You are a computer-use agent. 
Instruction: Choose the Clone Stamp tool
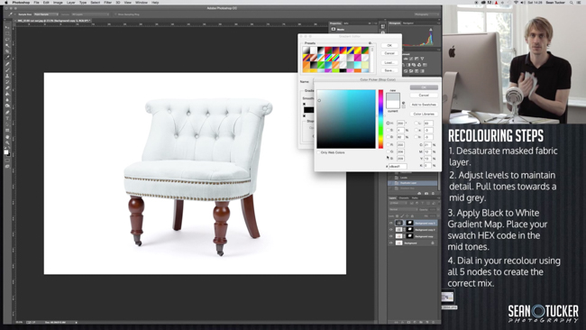point(7,76)
